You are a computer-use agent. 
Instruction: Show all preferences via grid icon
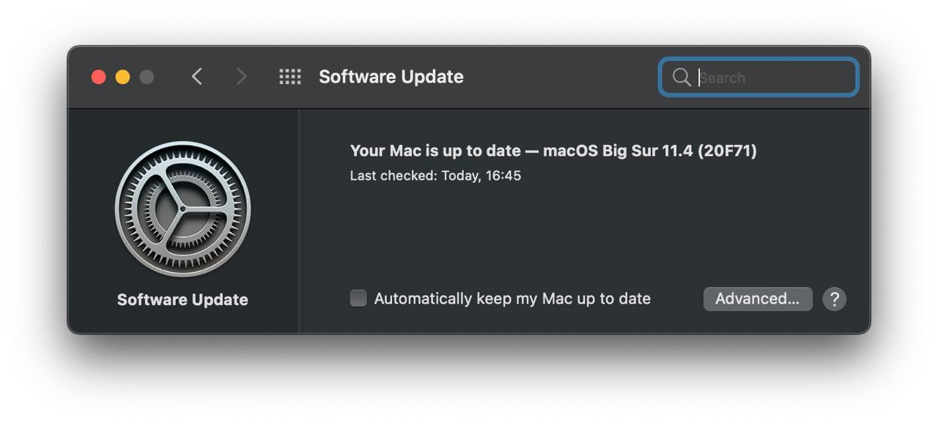pyautogui.click(x=290, y=77)
